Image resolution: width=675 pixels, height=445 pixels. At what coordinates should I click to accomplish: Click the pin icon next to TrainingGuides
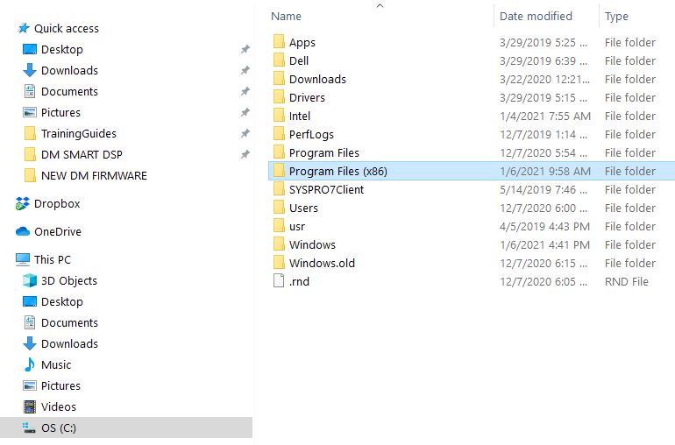point(245,133)
